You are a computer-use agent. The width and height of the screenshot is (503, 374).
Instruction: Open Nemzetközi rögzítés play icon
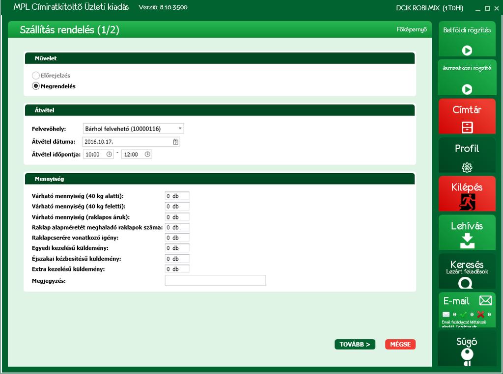(467, 89)
